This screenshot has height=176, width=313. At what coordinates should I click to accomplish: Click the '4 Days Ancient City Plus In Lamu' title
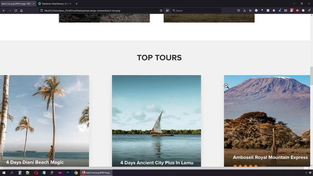(x=156, y=163)
